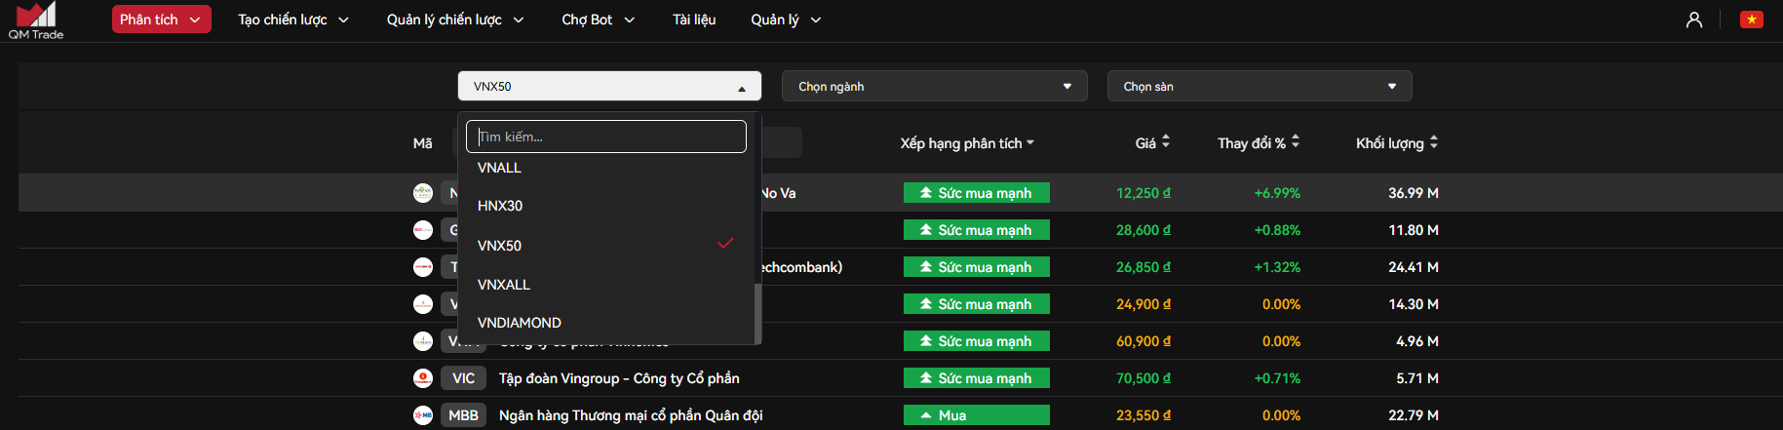Click the +0.71% change value
The width and height of the screenshot is (1783, 430).
tap(1277, 378)
